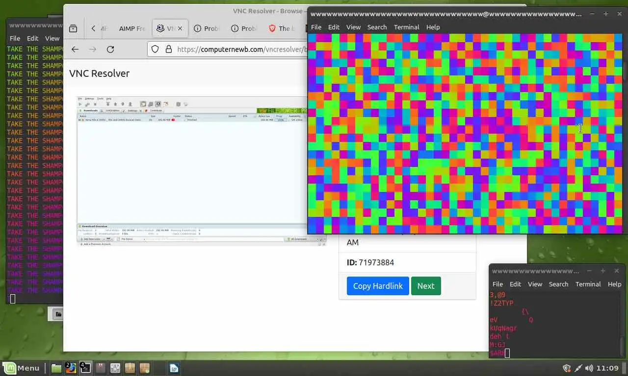Maximize the small bottom-right terminal
The width and height of the screenshot is (628, 376).
click(x=603, y=271)
